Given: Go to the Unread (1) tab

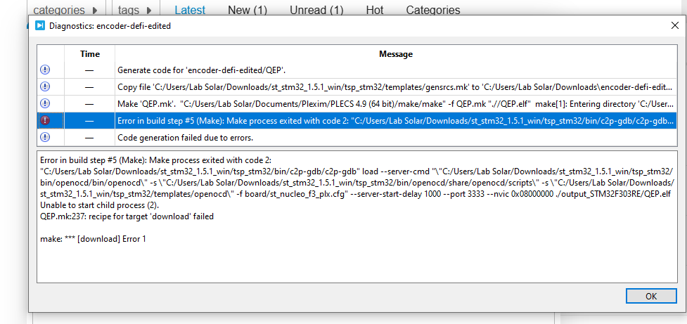Looking at the screenshot, I should tap(316, 10).
